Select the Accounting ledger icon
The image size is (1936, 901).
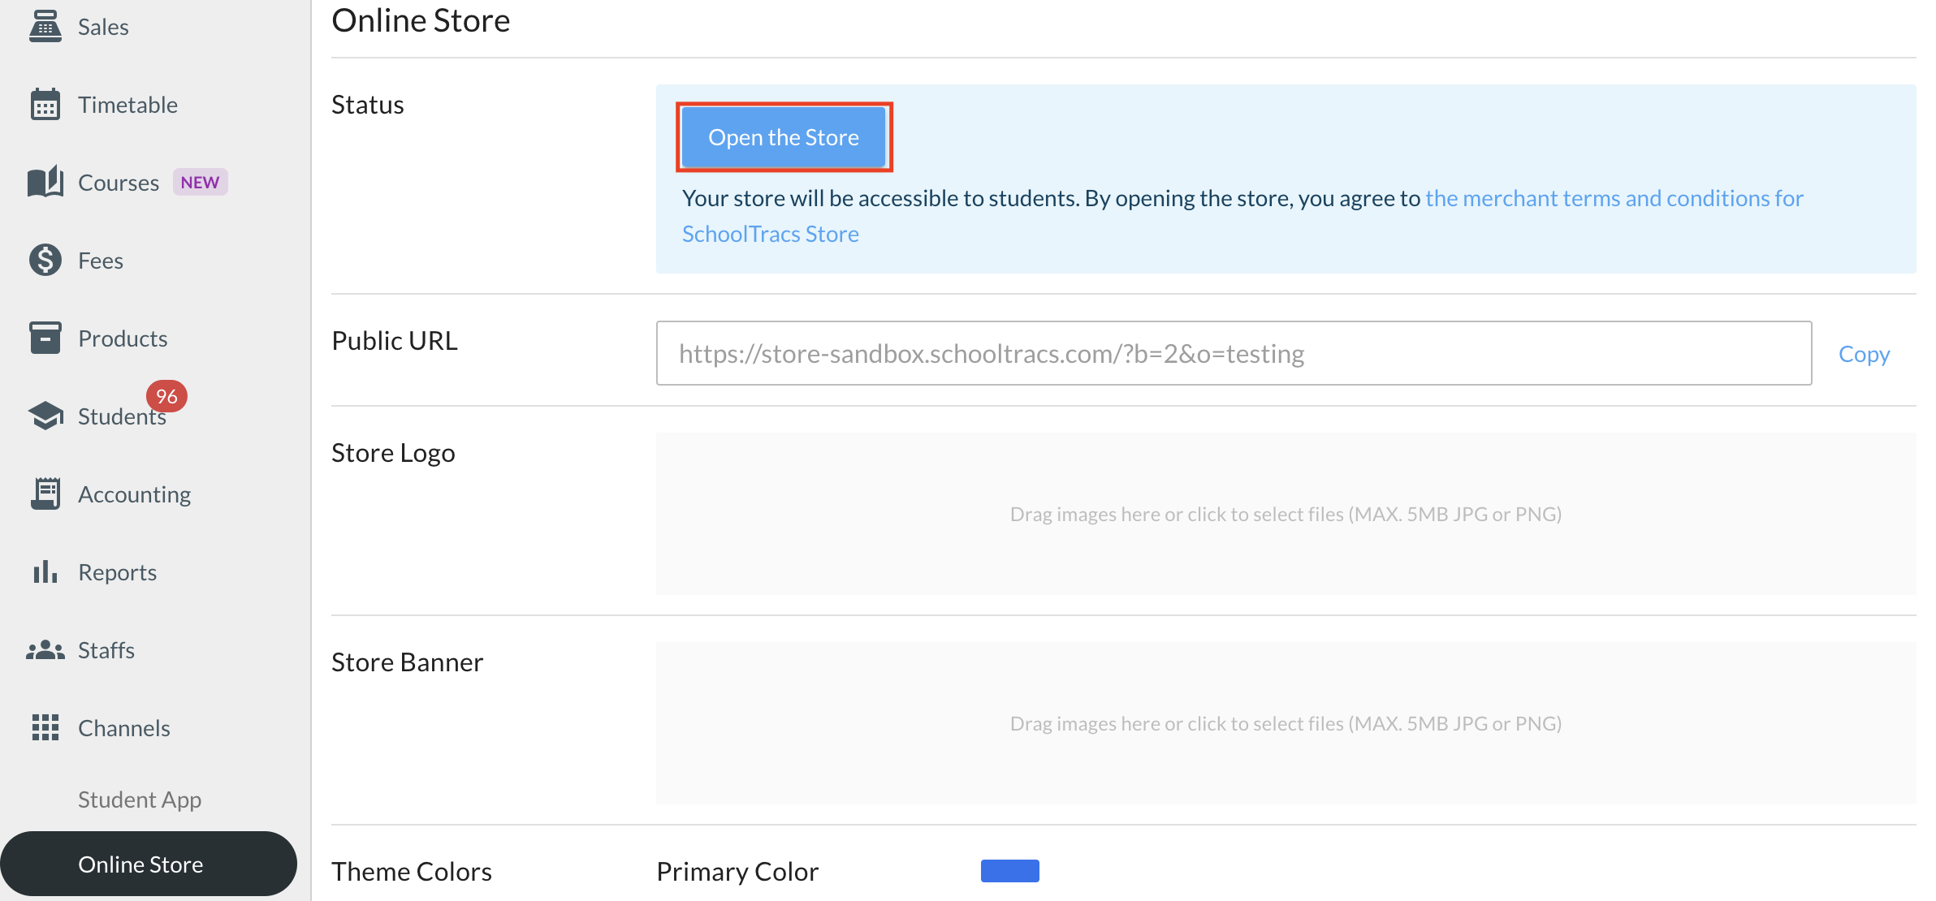coord(45,494)
